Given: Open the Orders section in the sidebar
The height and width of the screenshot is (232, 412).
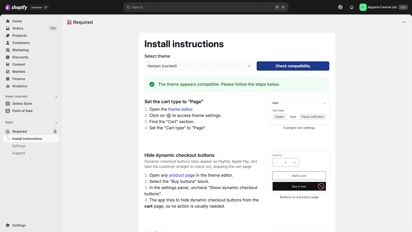Looking at the screenshot, I should tap(18, 28).
